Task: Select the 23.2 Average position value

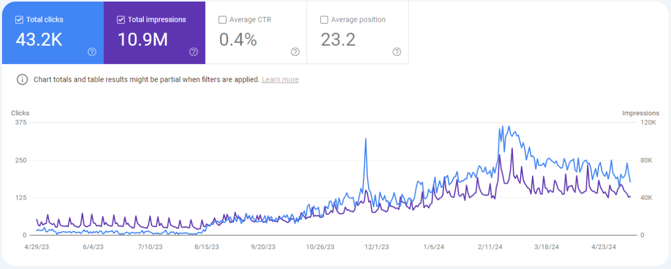Action: pyautogui.click(x=338, y=39)
